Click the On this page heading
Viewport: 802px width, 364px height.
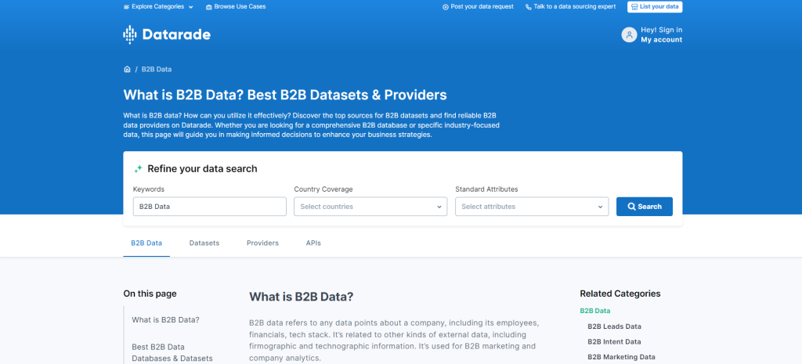point(150,294)
